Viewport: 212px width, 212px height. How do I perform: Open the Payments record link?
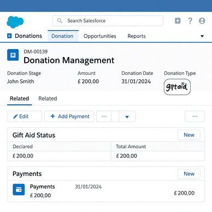click(43, 187)
